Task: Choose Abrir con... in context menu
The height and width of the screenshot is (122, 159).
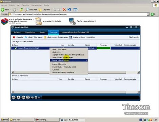Action: [69, 52]
